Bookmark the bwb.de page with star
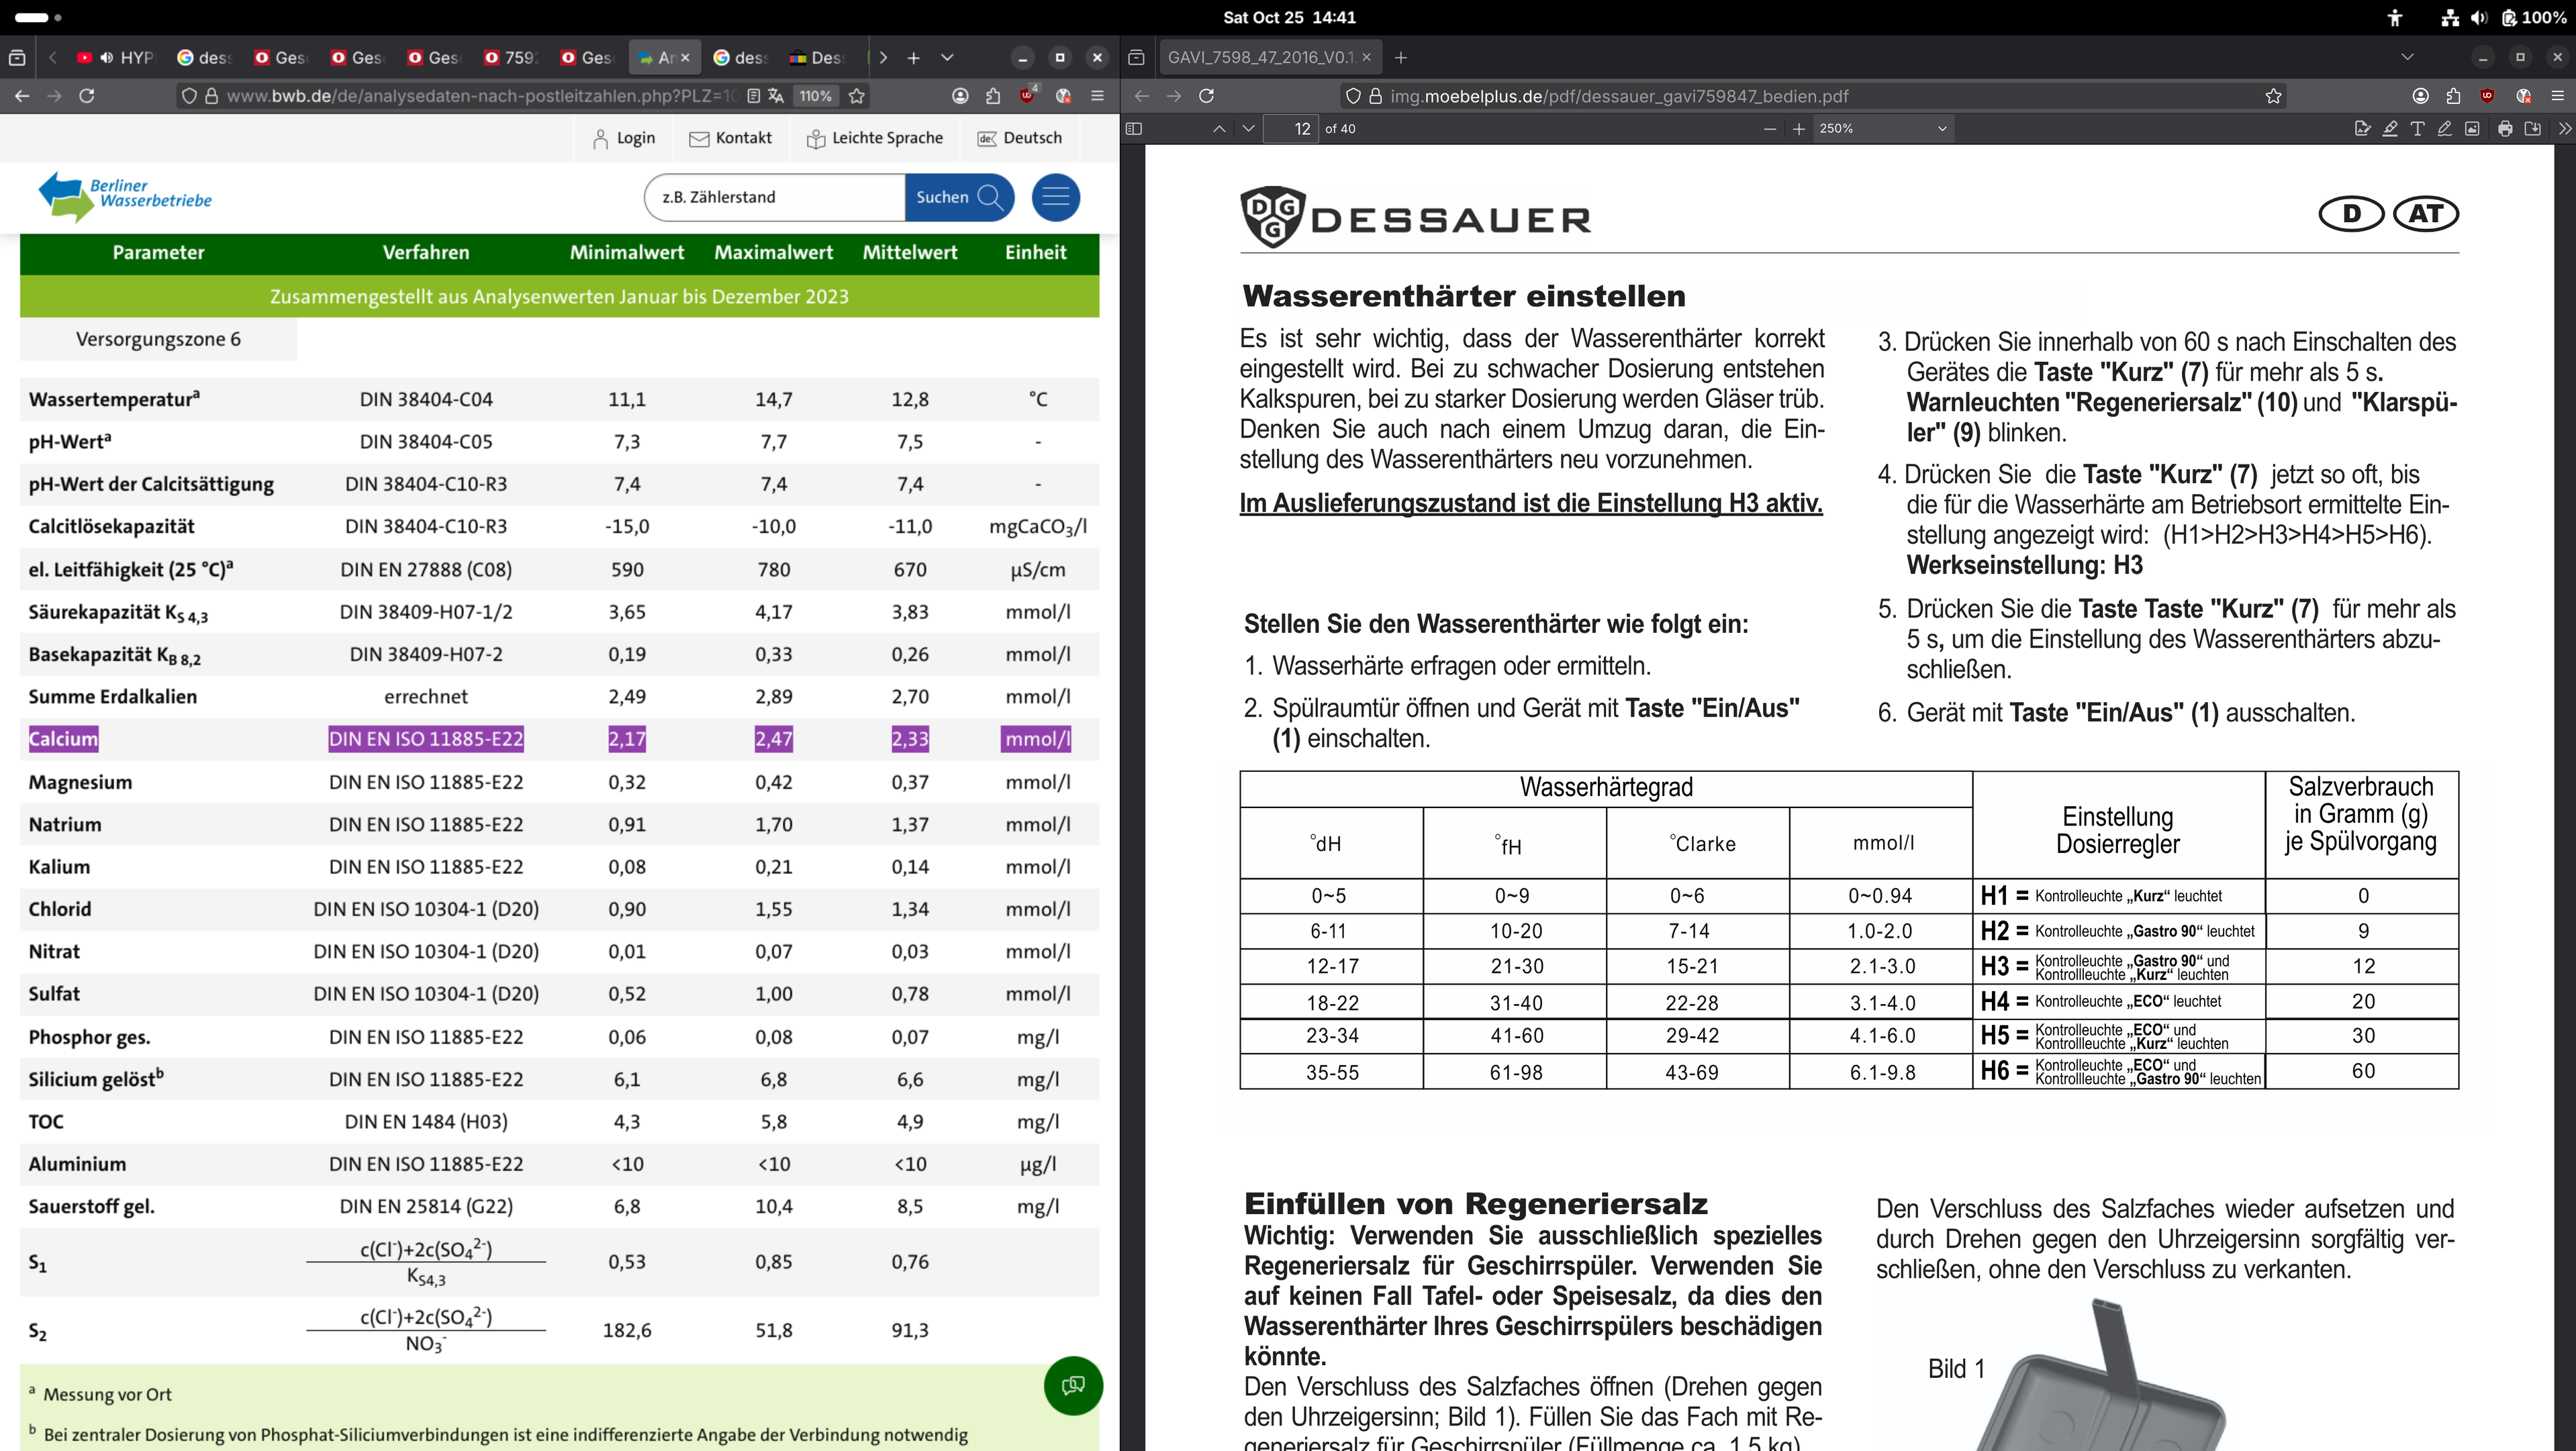 [x=857, y=96]
